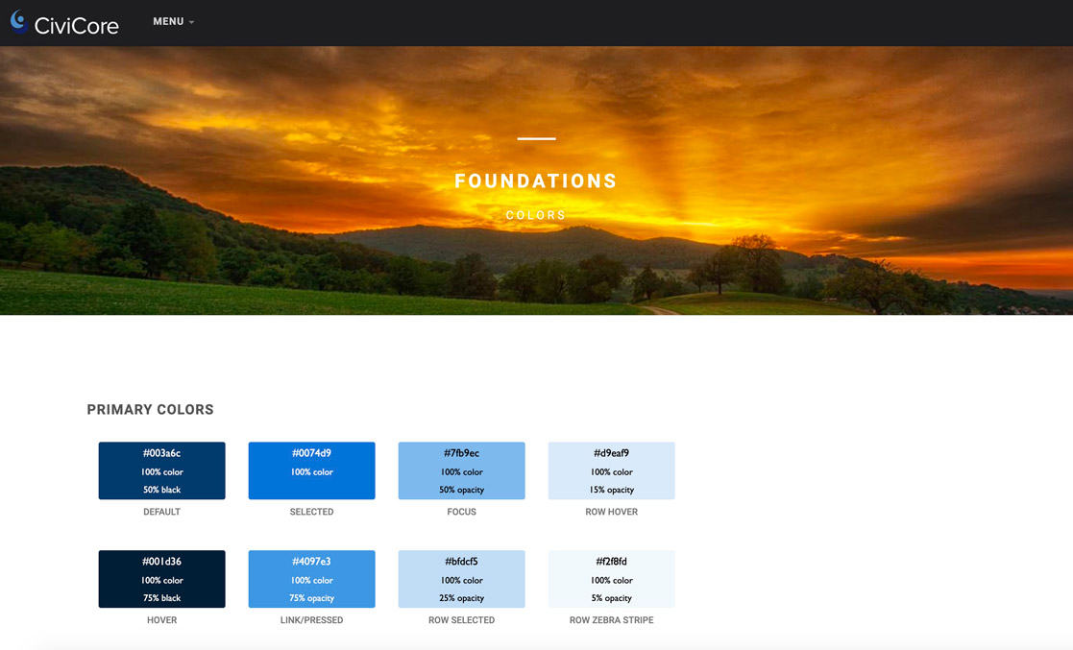
Task: Click the SELECTED label text
Action: click(311, 512)
